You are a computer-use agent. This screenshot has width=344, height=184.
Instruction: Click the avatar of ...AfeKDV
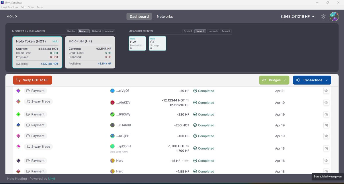coord(112,102)
